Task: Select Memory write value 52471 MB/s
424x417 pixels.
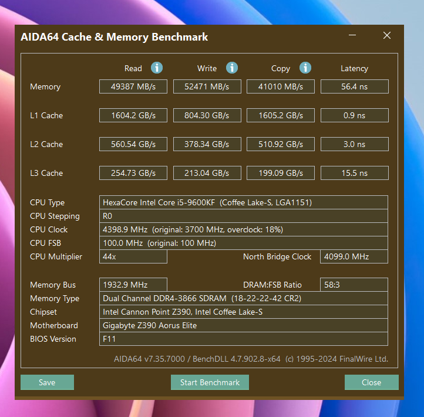Action: tap(207, 86)
